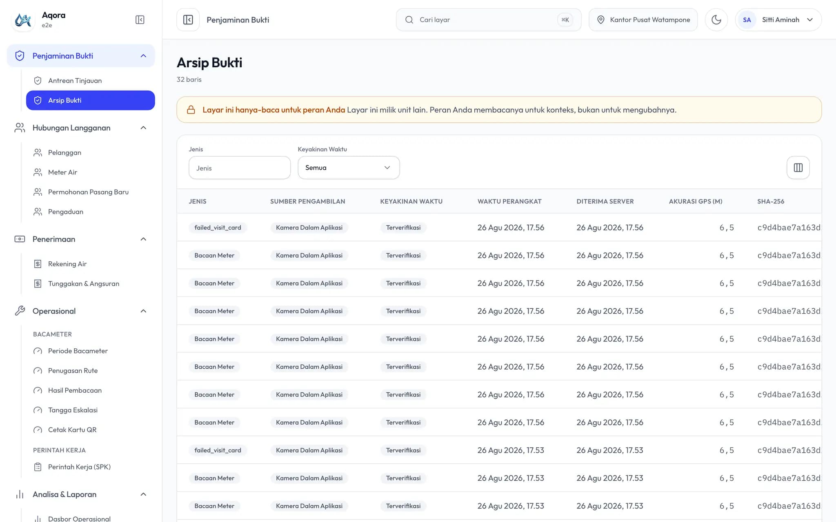Click the lock icon in the read-only banner
Image resolution: width=836 pixels, height=522 pixels.
click(191, 110)
